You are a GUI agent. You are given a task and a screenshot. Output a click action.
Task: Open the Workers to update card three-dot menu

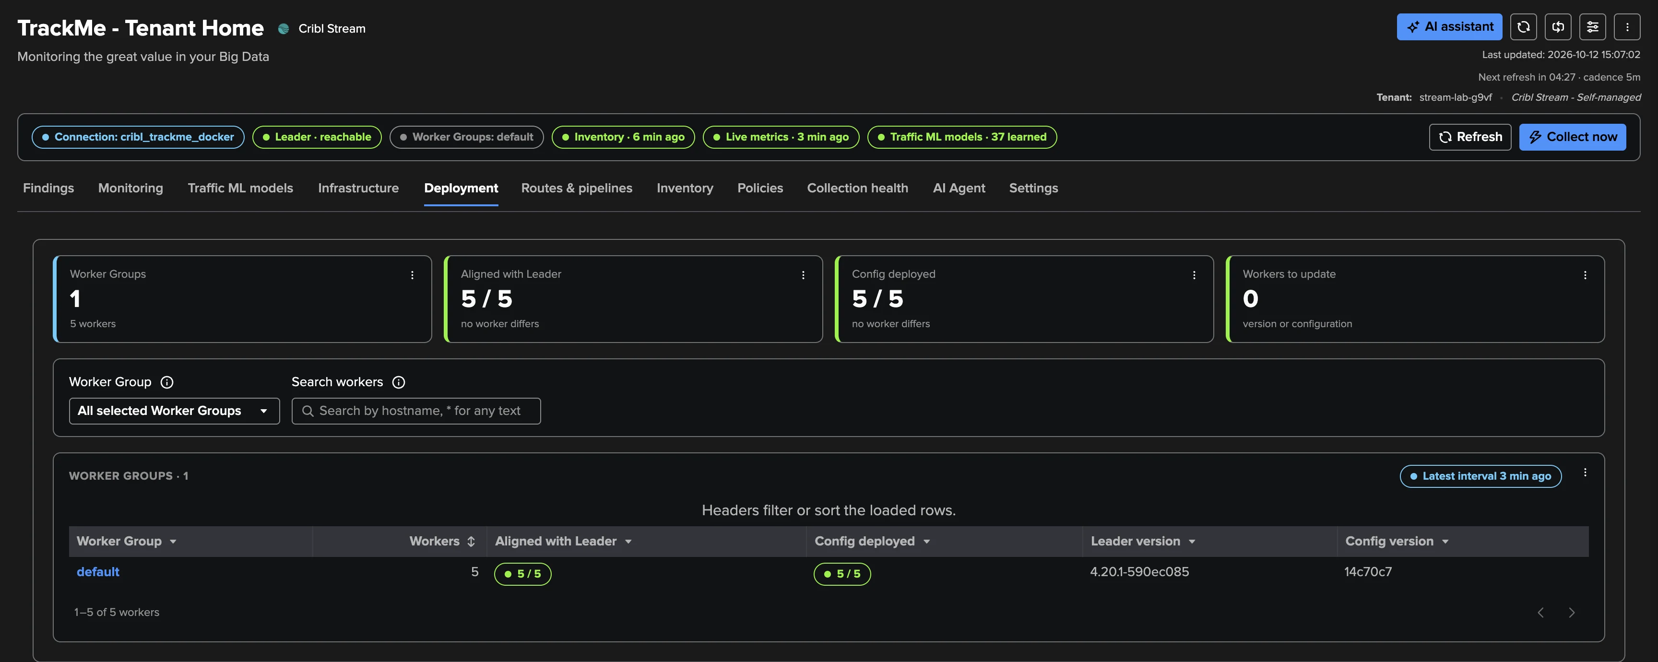click(1585, 275)
